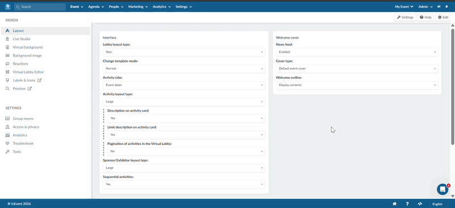Click the Preview magnifier icon
Screen dimensions: 455x208
pyautogui.click(x=7, y=88)
